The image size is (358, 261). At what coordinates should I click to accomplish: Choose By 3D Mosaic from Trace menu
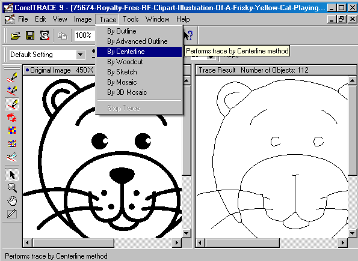[x=139, y=92]
